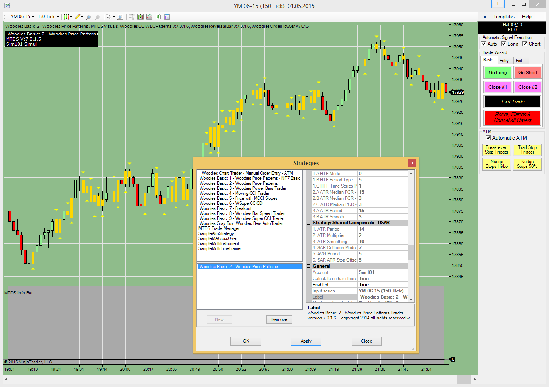The width and height of the screenshot is (549, 387).
Task: Click the zoom in magnifier icon
Action: [89, 17]
